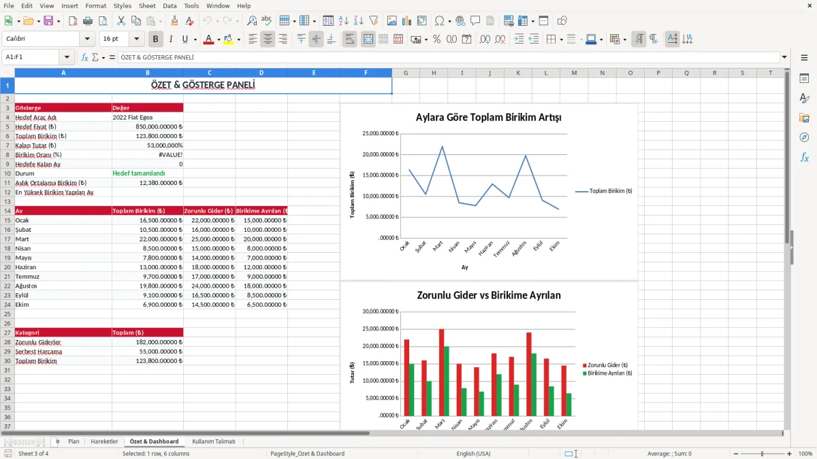This screenshot has height=459, width=817.
Task: Open the Font Size dropdown (16 pt)
Action: tap(137, 39)
